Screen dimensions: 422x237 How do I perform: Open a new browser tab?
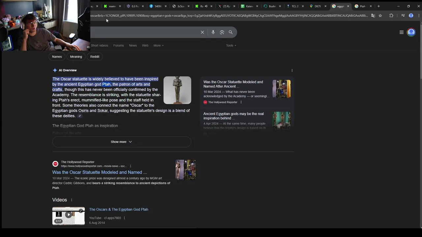tap(378, 6)
